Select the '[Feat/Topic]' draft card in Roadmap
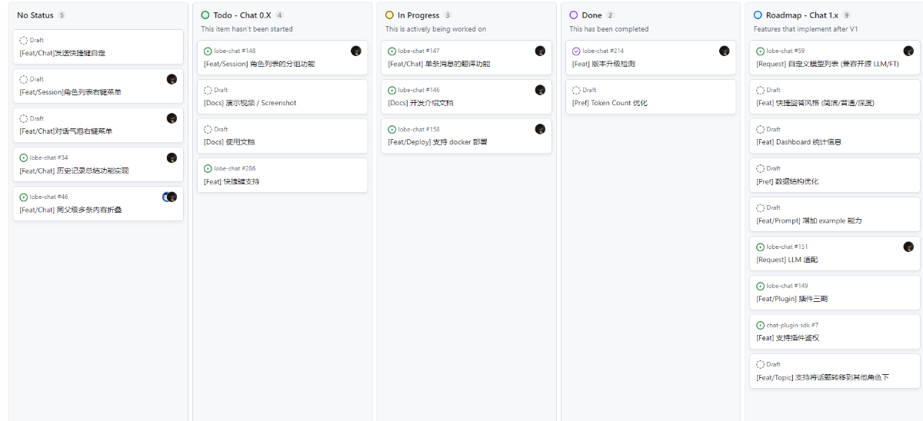Viewport: 923px width, 421px height. [x=822, y=377]
